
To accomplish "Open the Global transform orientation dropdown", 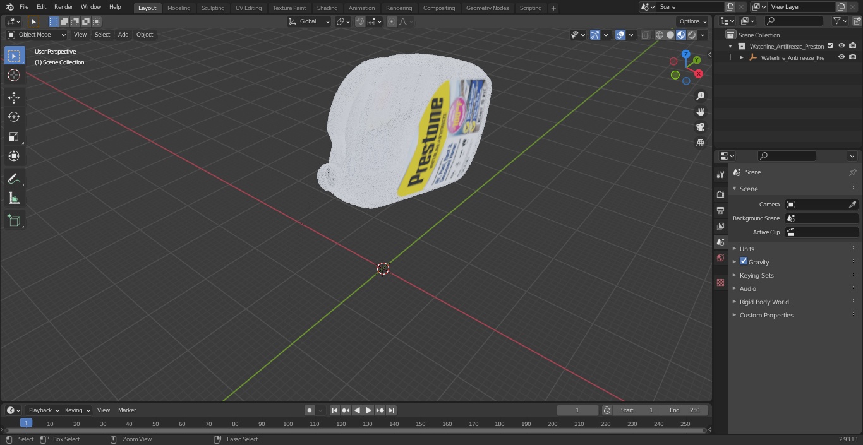I will click(310, 21).
